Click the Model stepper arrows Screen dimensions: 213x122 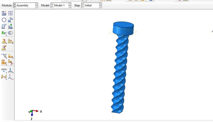click(x=52, y=5)
